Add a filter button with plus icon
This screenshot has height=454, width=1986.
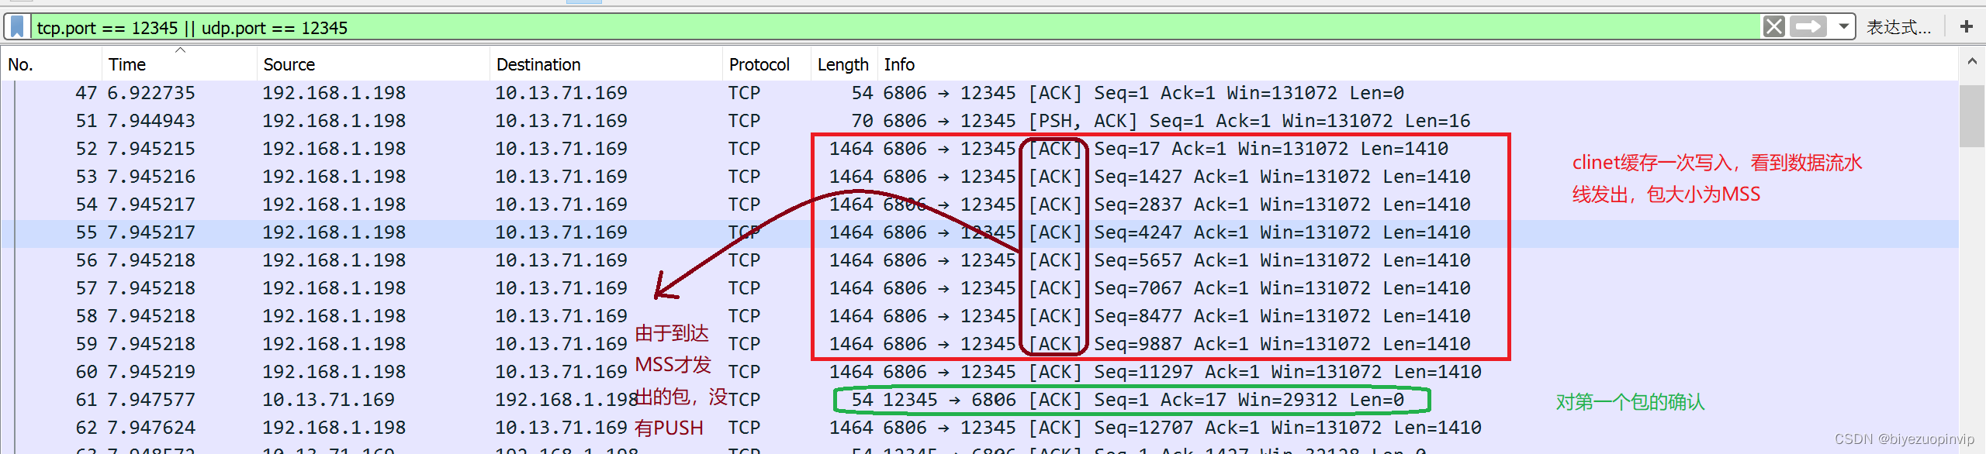pos(1967,27)
